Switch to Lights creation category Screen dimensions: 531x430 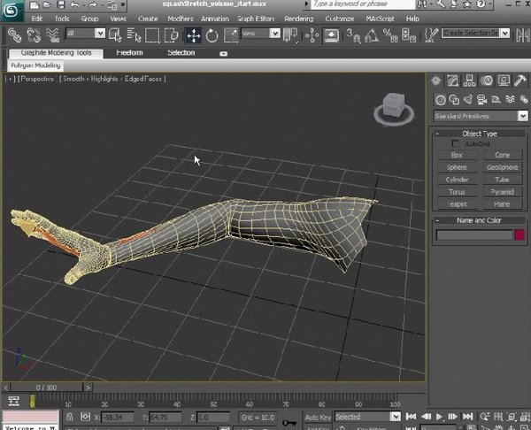(x=467, y=99)
